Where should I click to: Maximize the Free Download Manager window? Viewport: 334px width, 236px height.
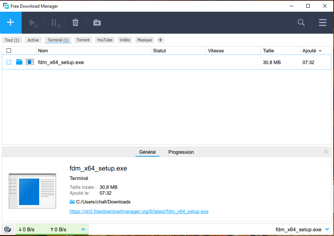click(308, 6)
